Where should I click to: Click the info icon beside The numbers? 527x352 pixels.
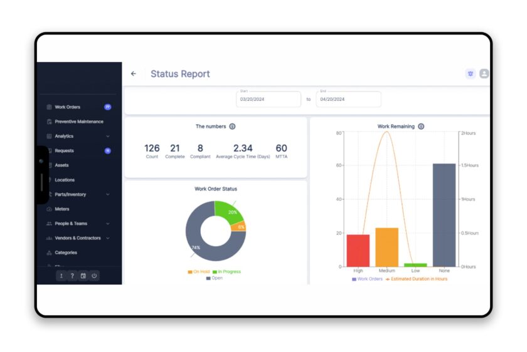click(232, 127)
